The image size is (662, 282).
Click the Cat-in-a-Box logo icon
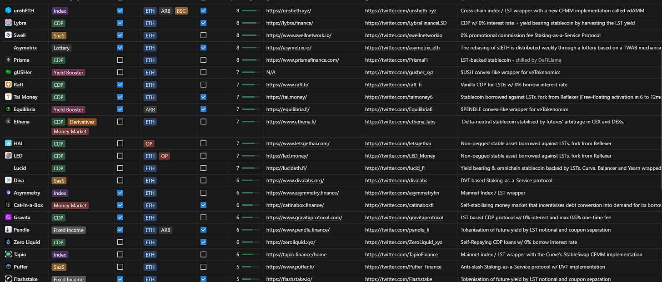8,205
